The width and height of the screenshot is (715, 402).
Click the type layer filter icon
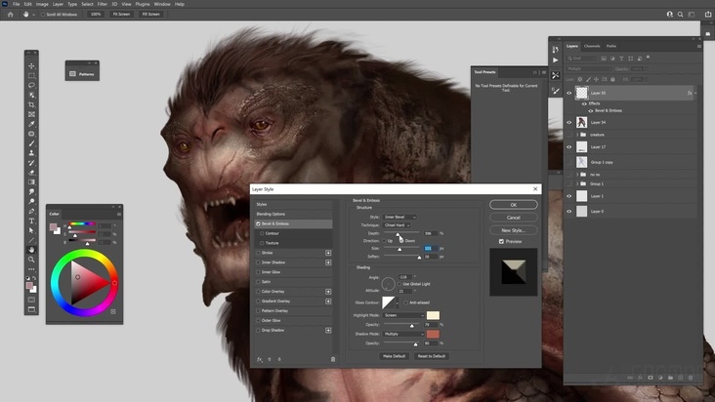tap(621, 59)
